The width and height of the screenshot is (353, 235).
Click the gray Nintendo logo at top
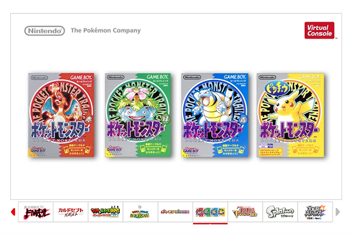click(x=45, y=31)
